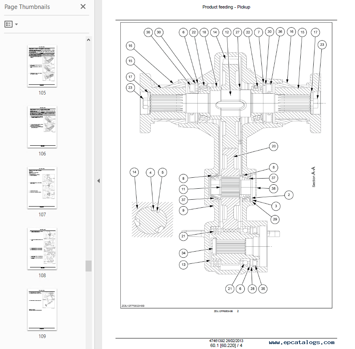The height and width of the screenshot is (349, 355).
Task: Close the Page Thumbnails panel
Action: 83,6
